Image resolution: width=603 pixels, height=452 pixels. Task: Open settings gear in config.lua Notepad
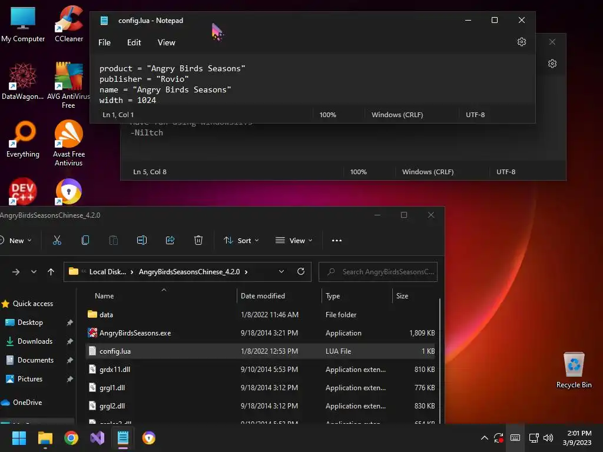[522, 42]
